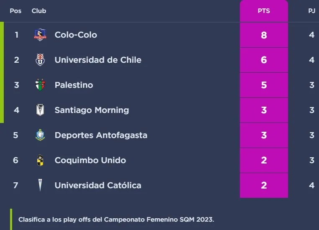Open the Universidad Católica team link
Viewport: 319px width, 230px height.
(98, 185)
